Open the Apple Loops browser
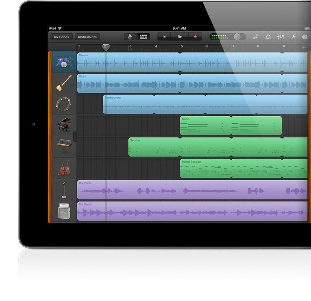The image size is (311, 301). pyautogui.click(x=268, y=37)
